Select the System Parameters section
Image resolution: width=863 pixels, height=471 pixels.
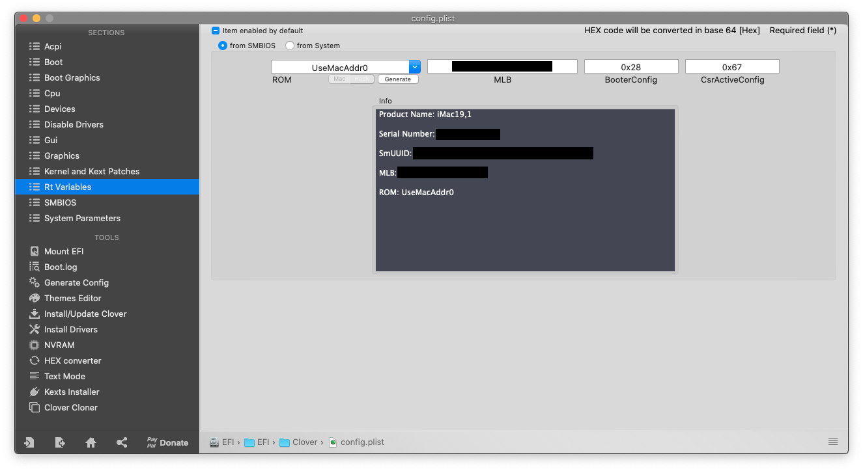(107, 218)
